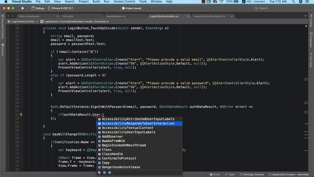This screenshot has height=177, width=314.
Task: Open the Apple menu
Action: [x=6, y=1]
